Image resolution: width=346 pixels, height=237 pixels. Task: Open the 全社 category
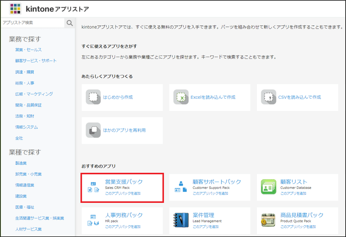(x=19, y=138)
